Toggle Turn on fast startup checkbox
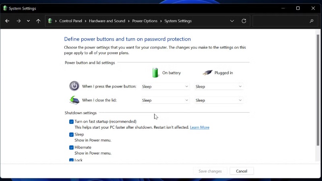Image resolution: width=322 pixels, height=181 pixels. (71, 121)
